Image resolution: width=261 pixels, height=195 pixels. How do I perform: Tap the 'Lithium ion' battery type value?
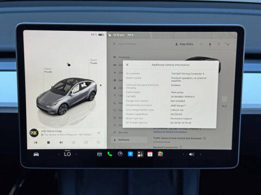177,110
